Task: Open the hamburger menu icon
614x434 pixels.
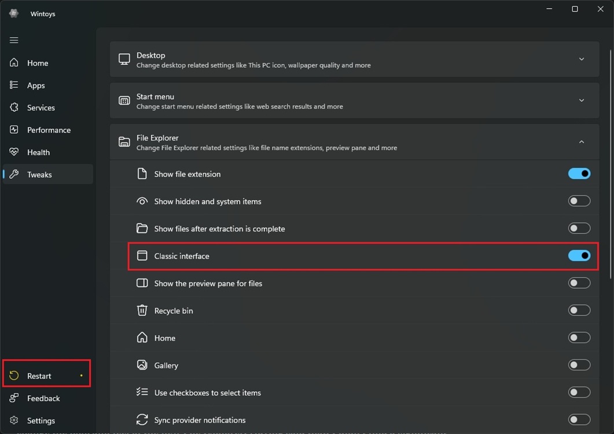Action: click(x=14, y=40)
